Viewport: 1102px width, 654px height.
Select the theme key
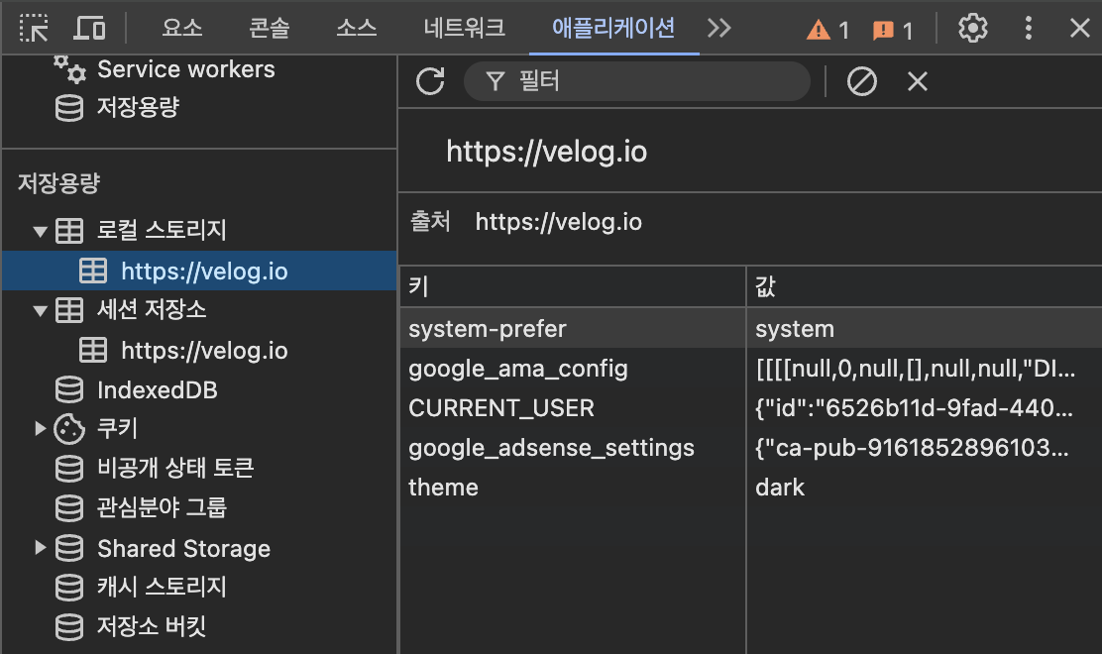[x=443, y=488]
